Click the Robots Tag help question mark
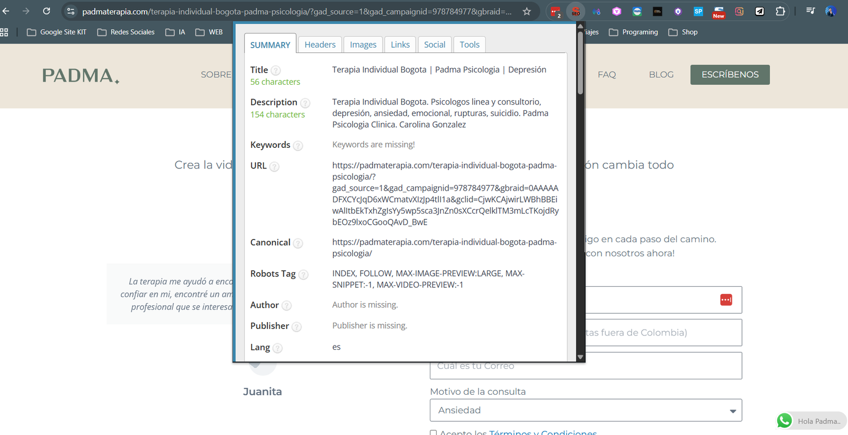 tap(303, 274)
